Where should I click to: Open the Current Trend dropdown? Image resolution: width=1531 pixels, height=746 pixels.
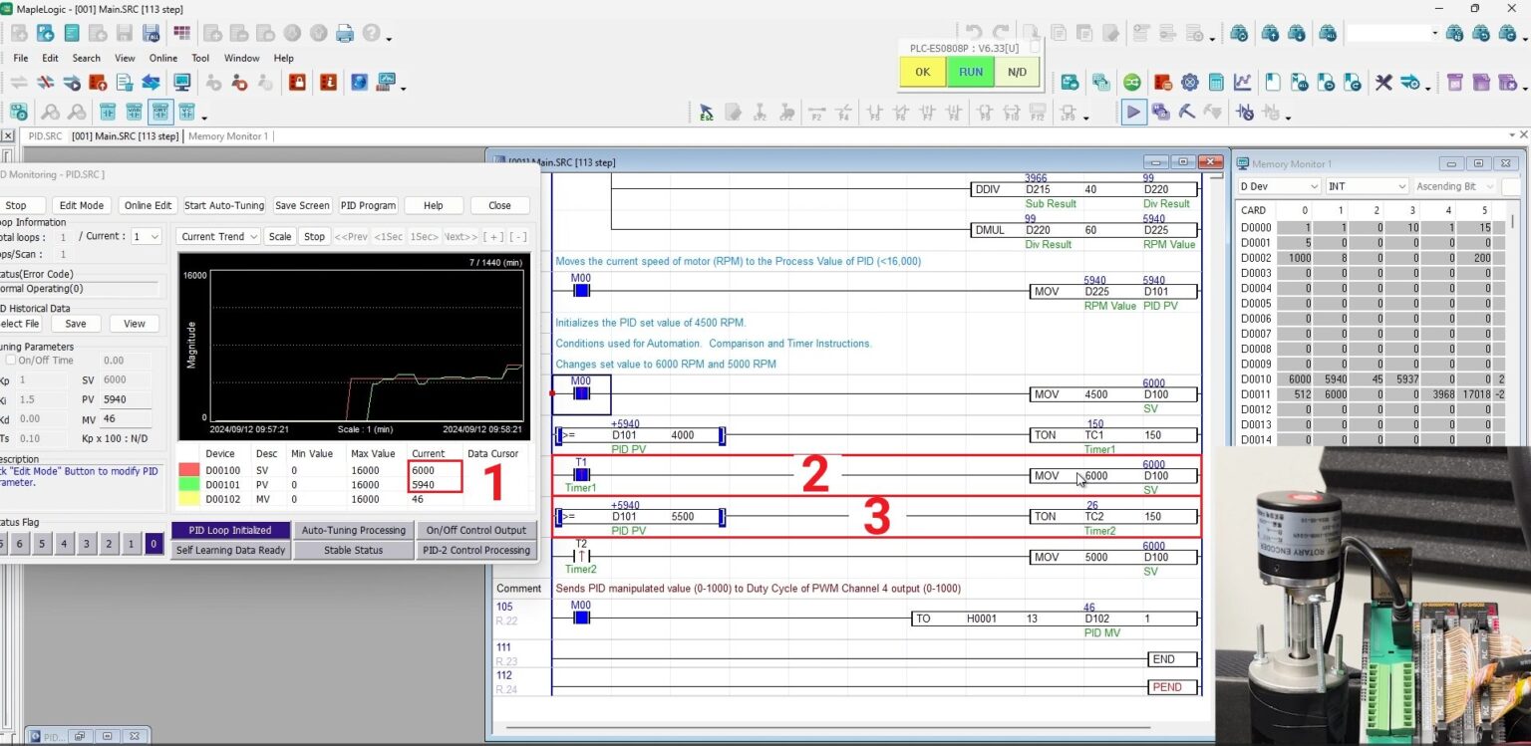[217, 236]
